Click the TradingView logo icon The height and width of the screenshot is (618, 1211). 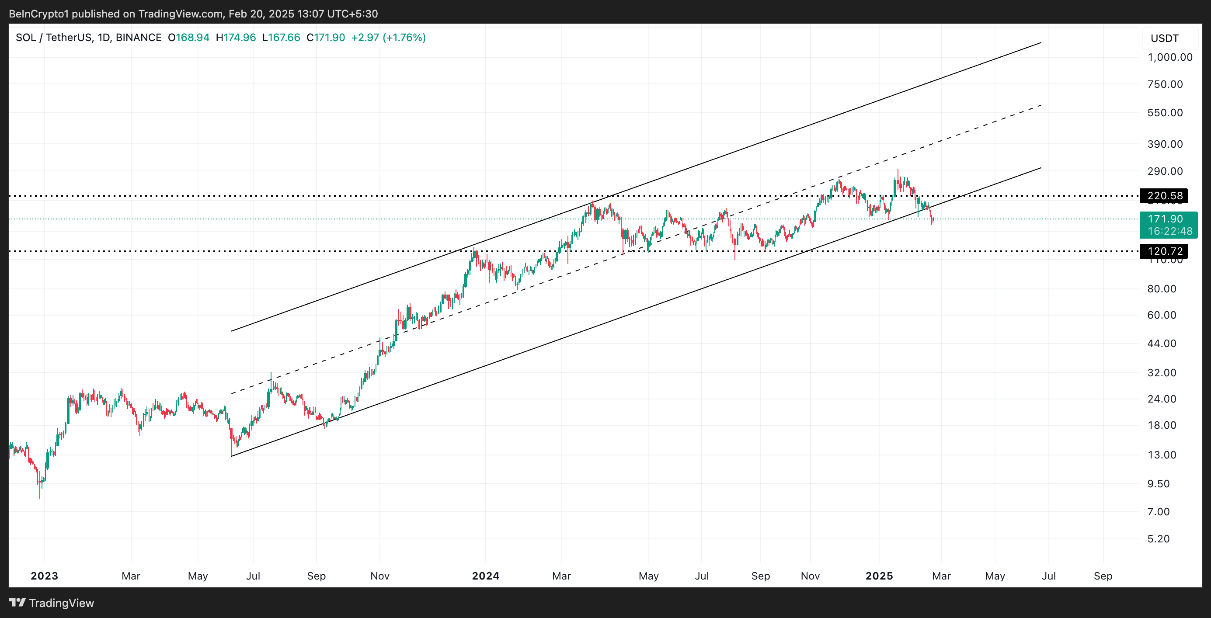click(17, 602)
